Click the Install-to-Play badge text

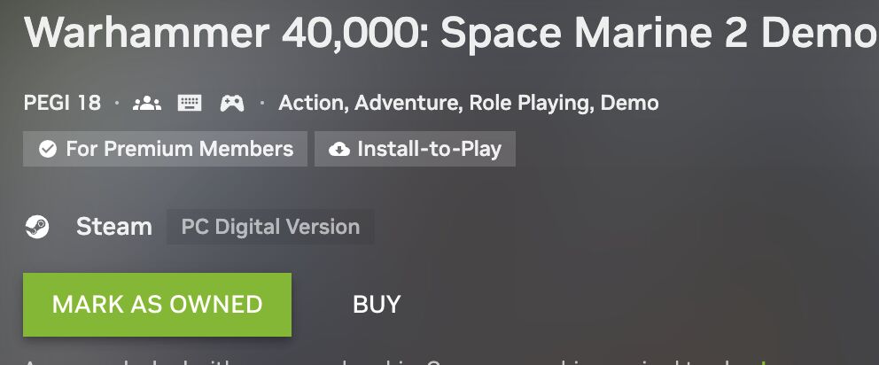click(x=430, y=149)
